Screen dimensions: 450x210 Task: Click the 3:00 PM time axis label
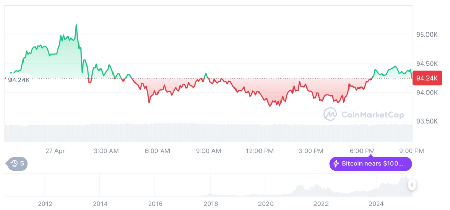pos(311,151)
